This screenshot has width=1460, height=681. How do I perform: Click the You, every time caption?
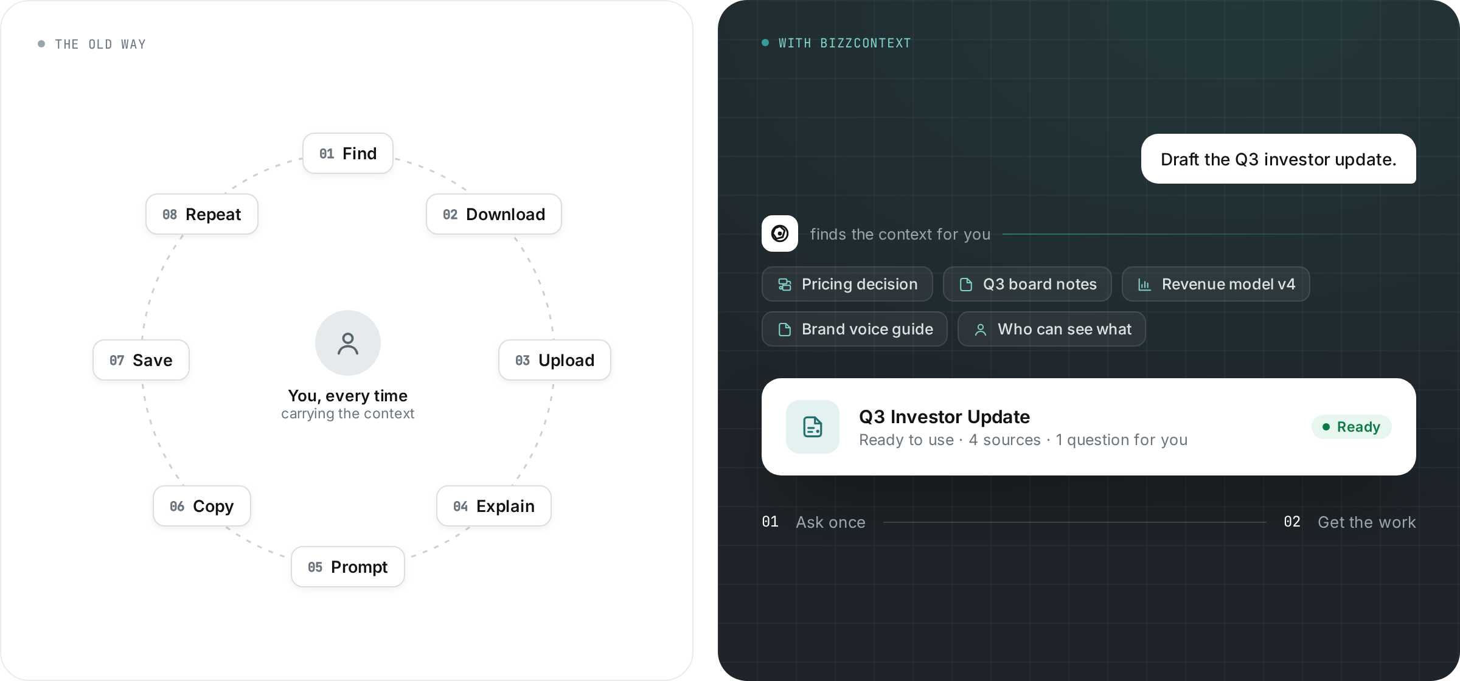coord(348,396)
